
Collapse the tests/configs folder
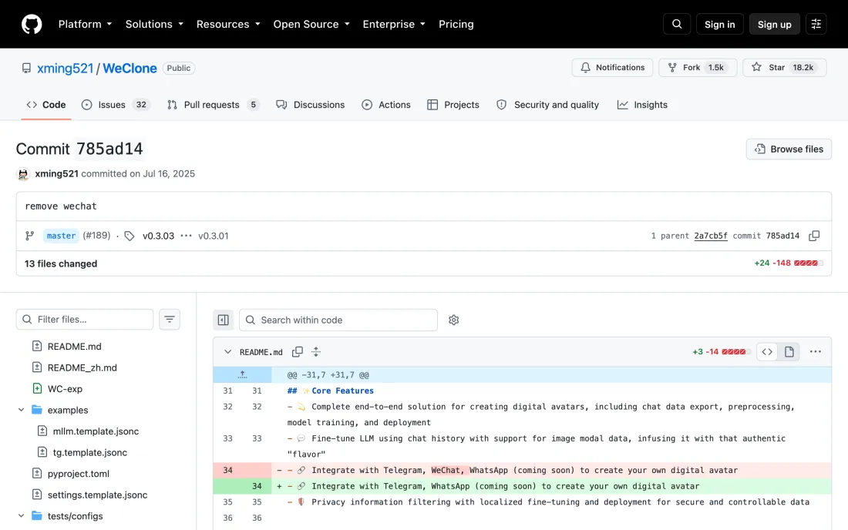point(21,516)
